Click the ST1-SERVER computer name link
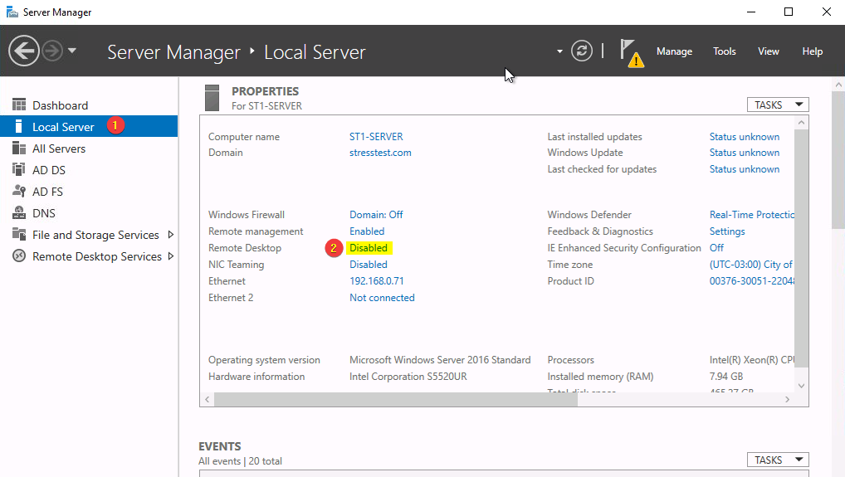The image size is (845, 477). coord(376,136)
